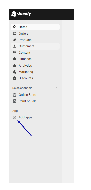
Task: Click the Discounts percent badge icon
Action: pos(15,78)
